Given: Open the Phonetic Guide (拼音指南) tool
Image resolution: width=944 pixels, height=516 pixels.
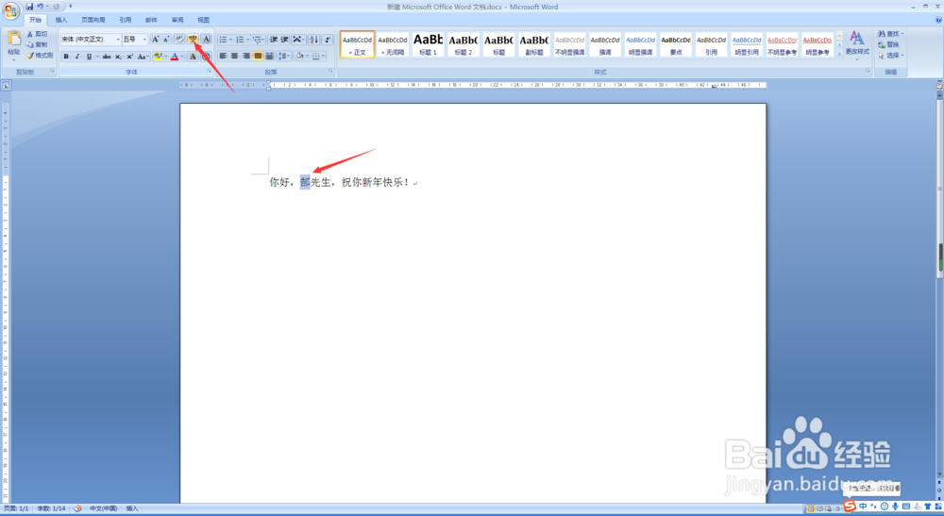Looking at the screenshot, I should pyautogui.click(x=193, y=39).
